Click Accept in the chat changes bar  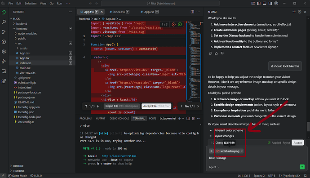[297, 142]
